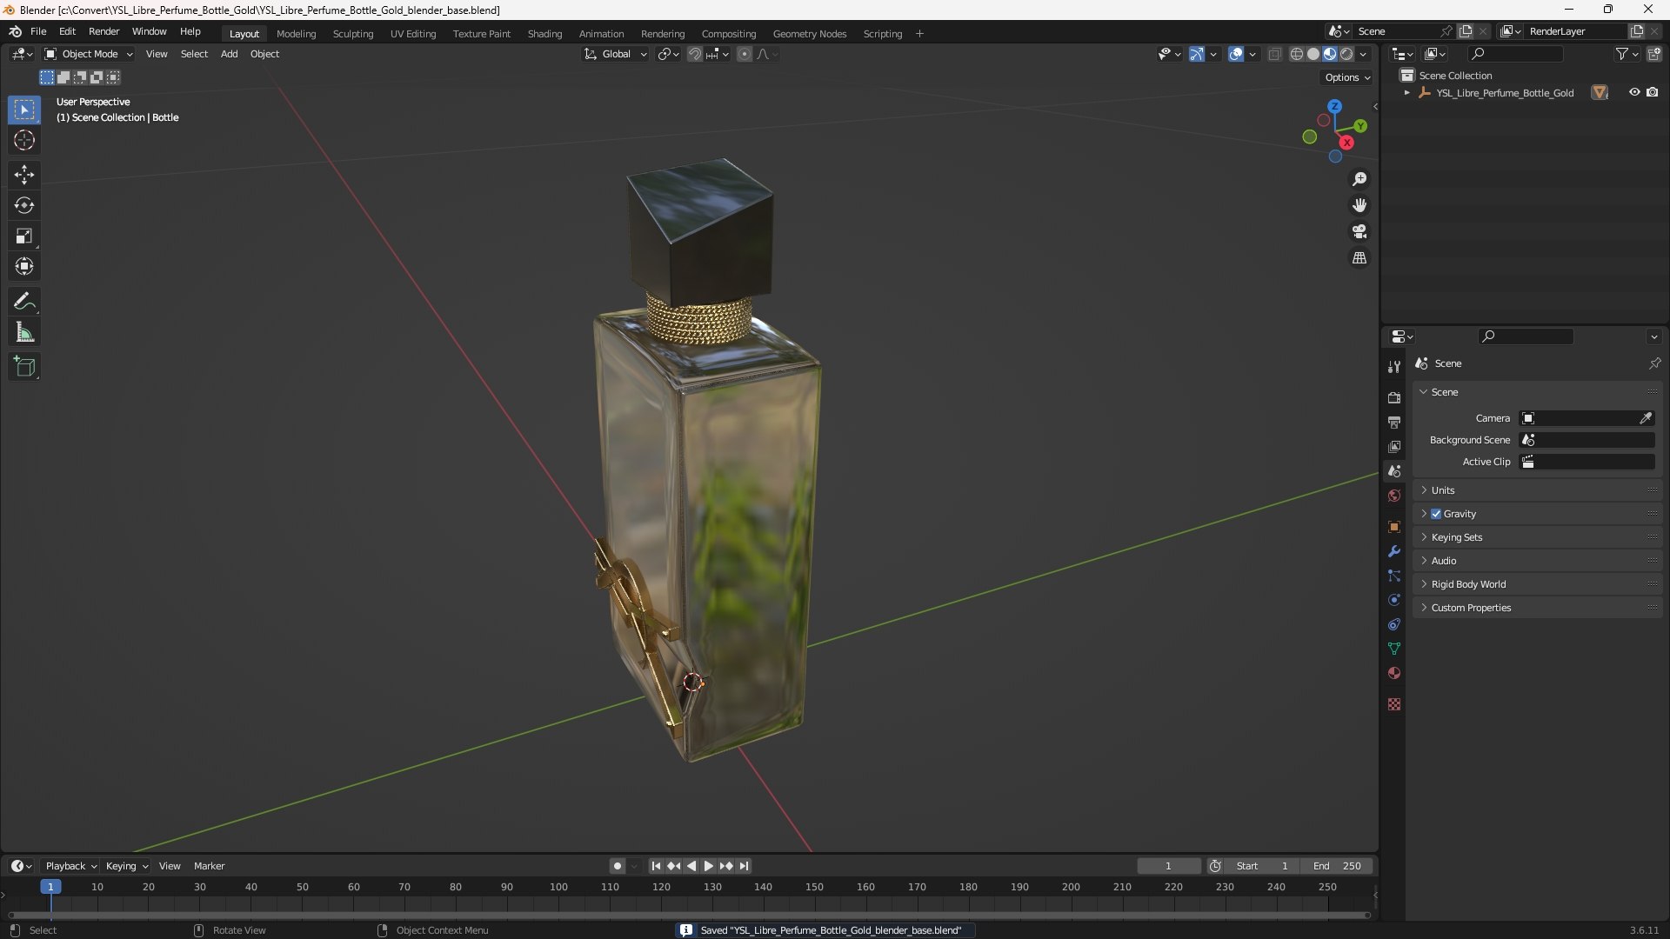This screenshot has width=1670, height=939.
Task: Click the timeline horizontal scrollbar
Action: [x=689, y=915]
